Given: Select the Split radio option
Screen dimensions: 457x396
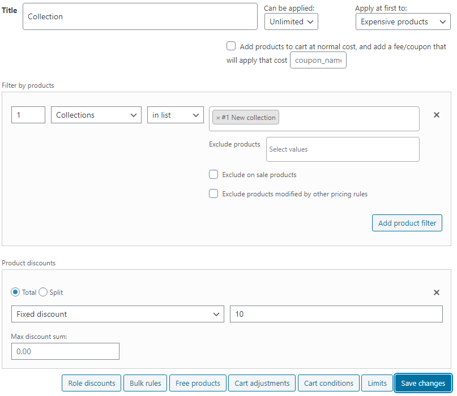Looking at the screenshot, I should [x=43, y=292].
